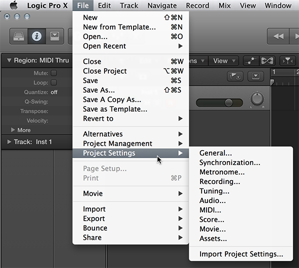Open the Window menu
This screenshot has width=299, height=268.
point(278,5)
